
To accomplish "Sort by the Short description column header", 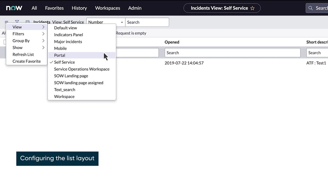I will pos(317,42).
